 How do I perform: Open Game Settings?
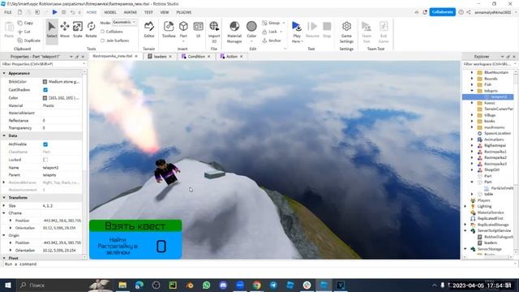coord(346,32)
